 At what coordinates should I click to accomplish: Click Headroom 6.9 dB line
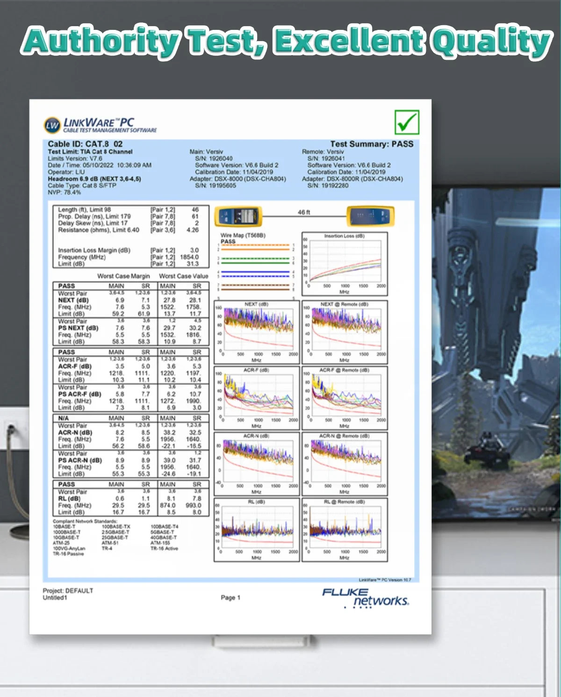(x=94, y=179)
